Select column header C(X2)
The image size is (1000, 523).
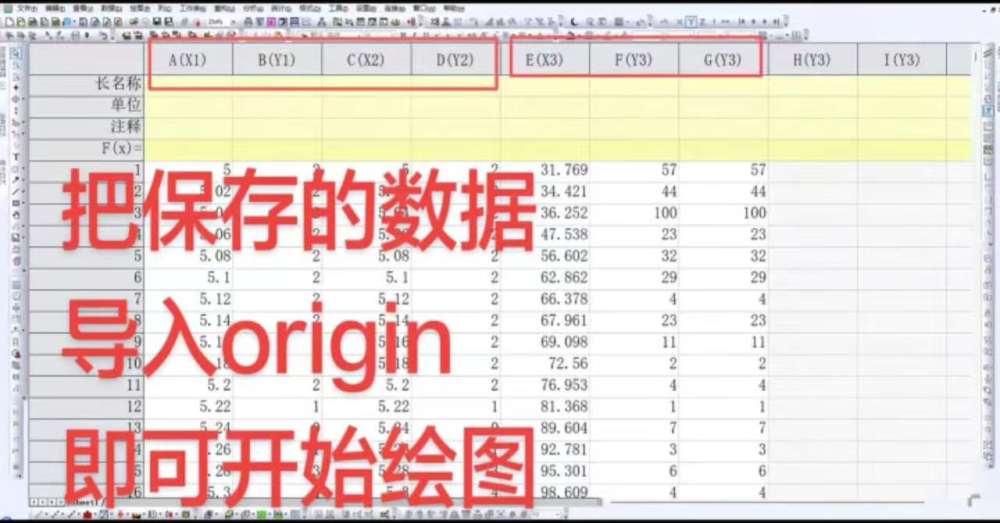coord(366,59)
